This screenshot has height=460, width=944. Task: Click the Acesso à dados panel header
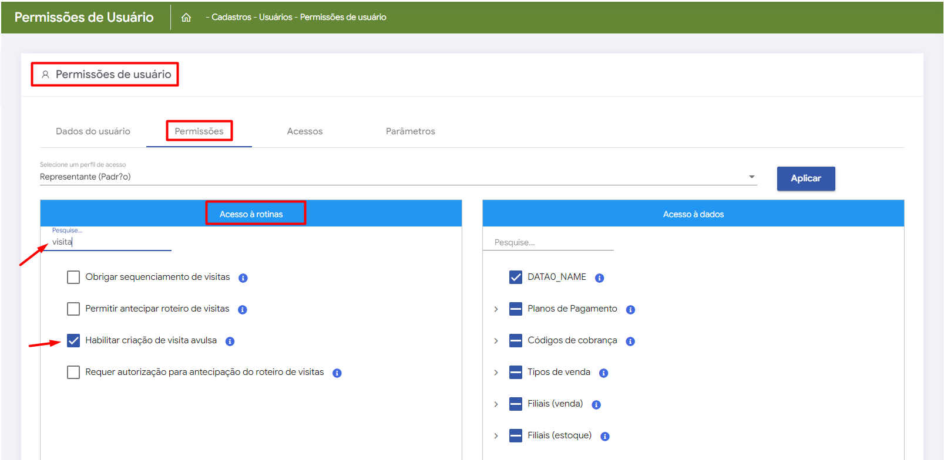(x=693, y=214)
